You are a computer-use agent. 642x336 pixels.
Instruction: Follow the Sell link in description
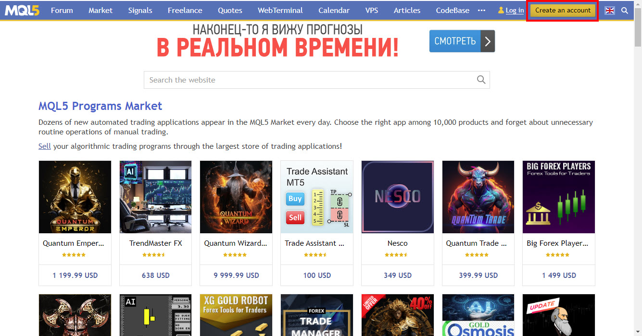pos(45,146)
